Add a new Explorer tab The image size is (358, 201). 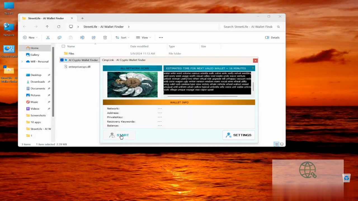tap(82, 18)
